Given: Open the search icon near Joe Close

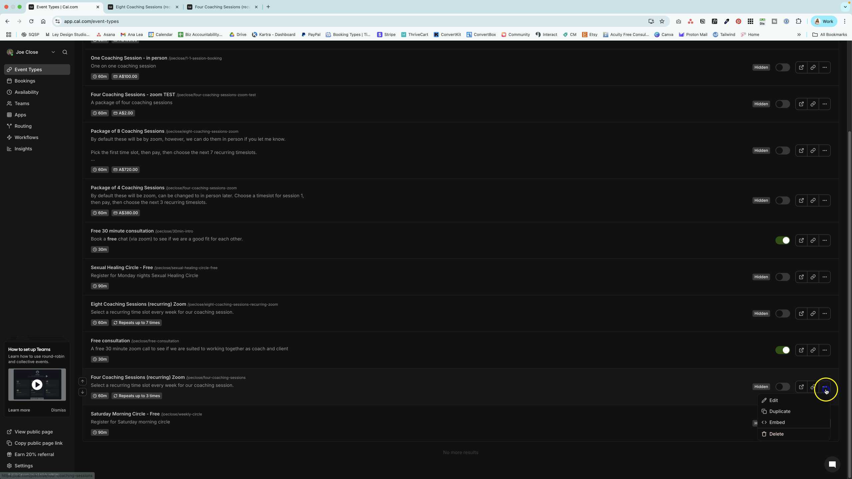Looking at the screenshot, I should point(65,52).
